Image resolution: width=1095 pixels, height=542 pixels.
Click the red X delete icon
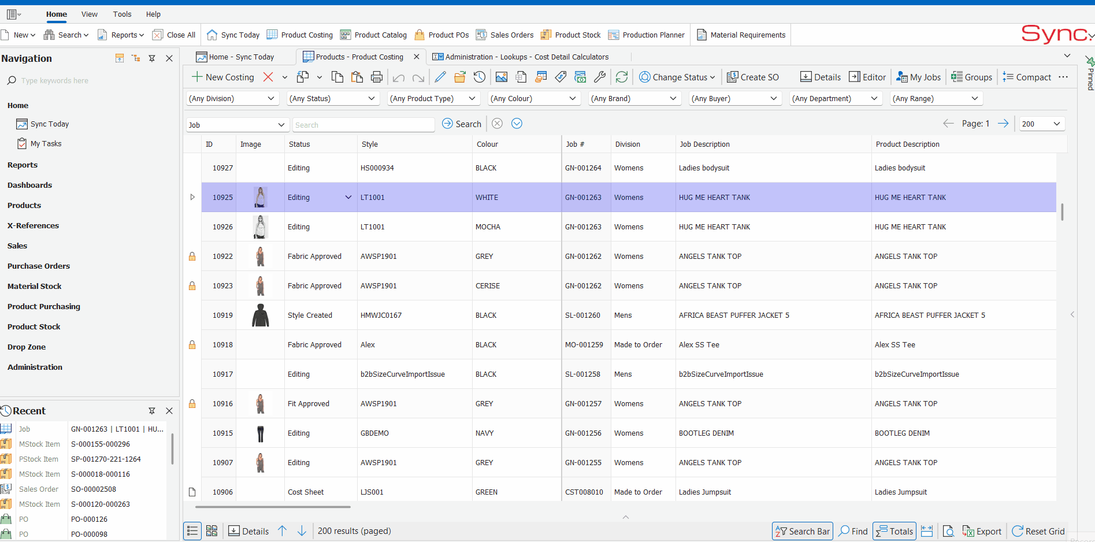(x=268, y=77)
